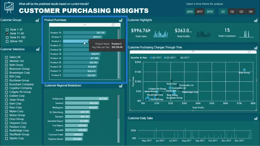
Task: Click the chart icon beside Customer Regional Breakdown
Action: [121, 86]
